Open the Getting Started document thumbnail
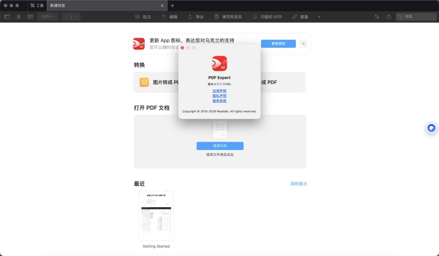This screenshot has height=256, width=439. tap(156, 215)
